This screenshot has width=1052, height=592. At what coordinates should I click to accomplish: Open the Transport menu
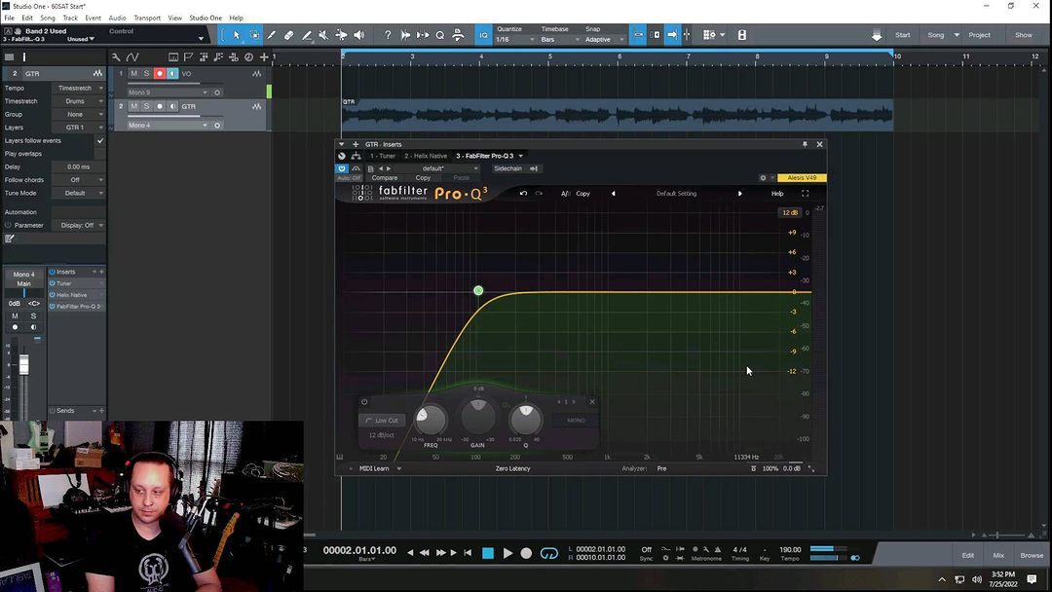[x=147, y=18]
